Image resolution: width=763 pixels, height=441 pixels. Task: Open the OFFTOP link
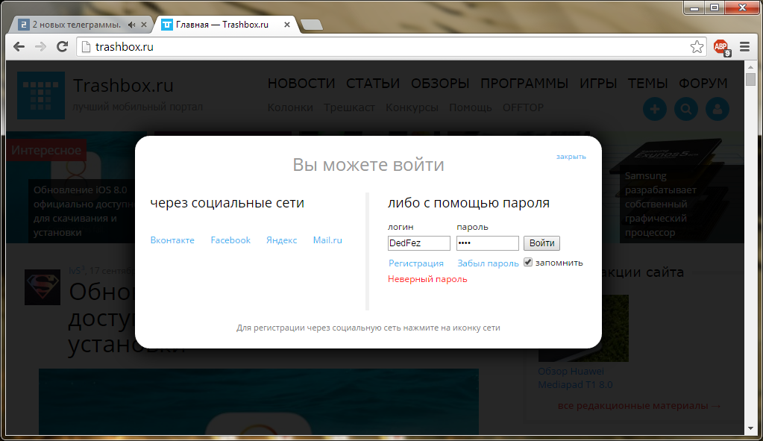point(523,107)
